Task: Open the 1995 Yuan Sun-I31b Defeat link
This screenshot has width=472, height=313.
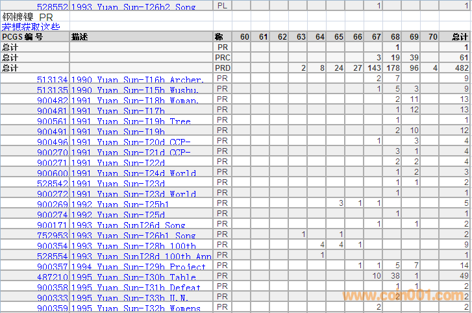Action: pos(135,288)
